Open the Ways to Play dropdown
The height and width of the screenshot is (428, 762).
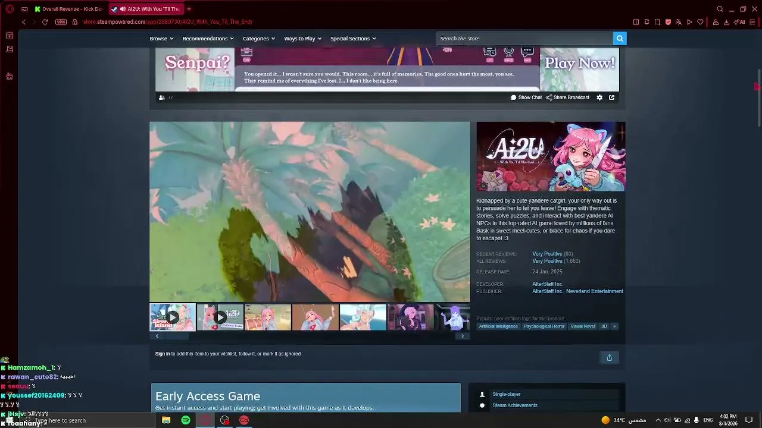coord(303,39)
